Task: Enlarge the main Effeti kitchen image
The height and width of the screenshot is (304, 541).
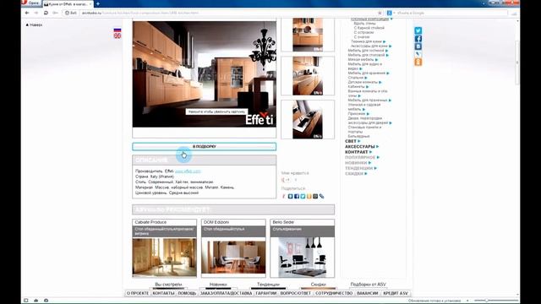Action: [205, 74]
